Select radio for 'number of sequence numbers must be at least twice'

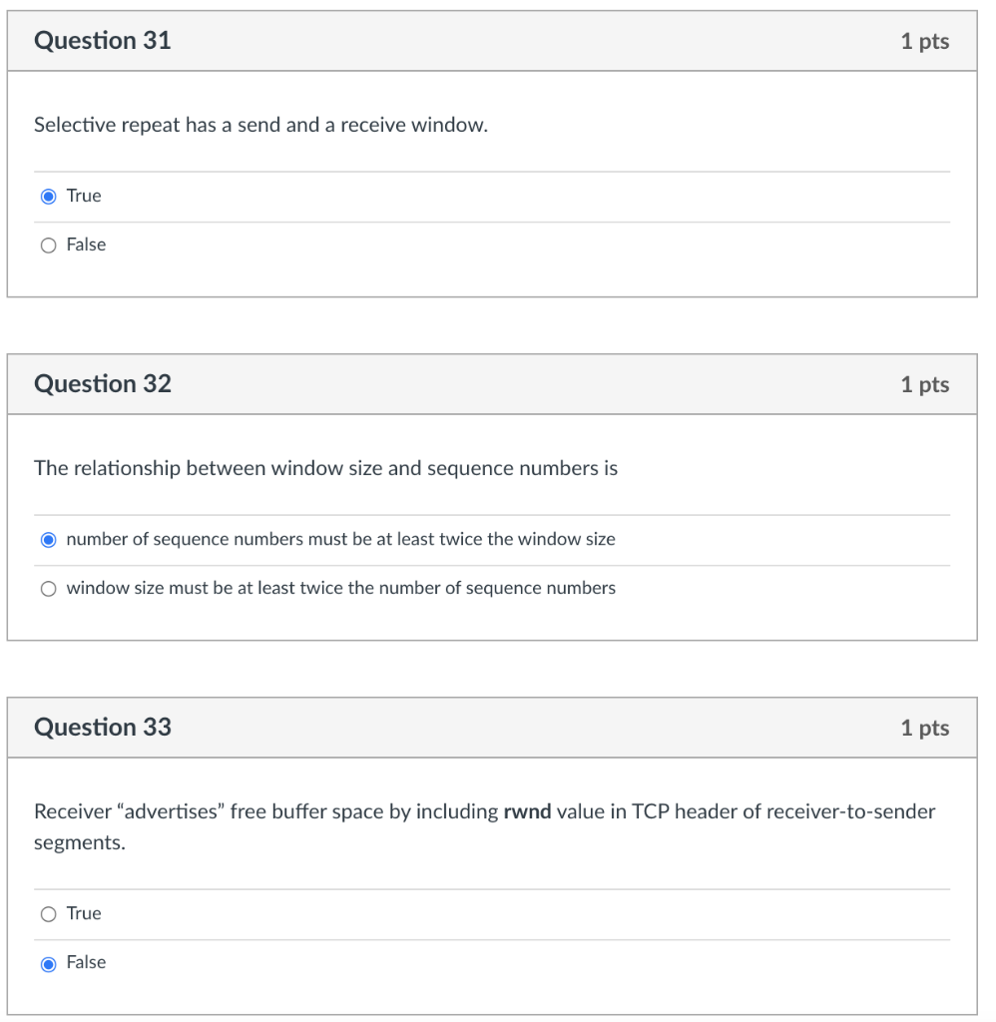click(48, 540)
